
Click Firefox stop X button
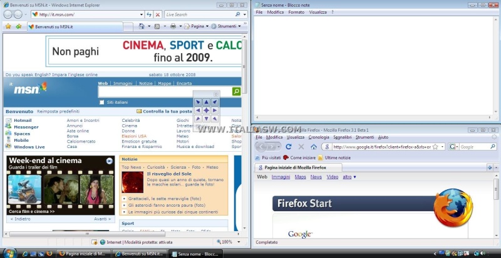tap(301, 147)
